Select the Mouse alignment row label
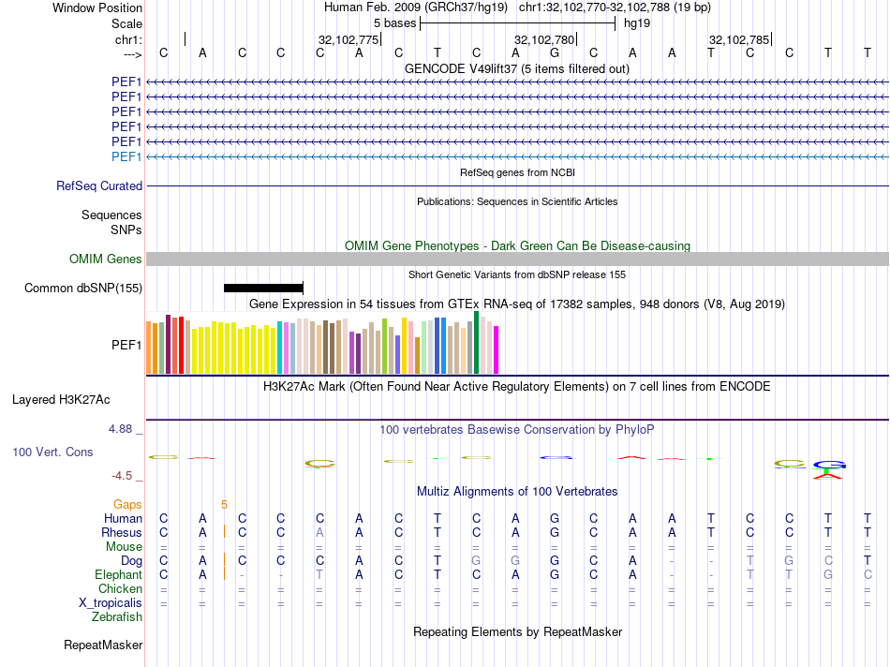890x667 pixels. [124, 547]
